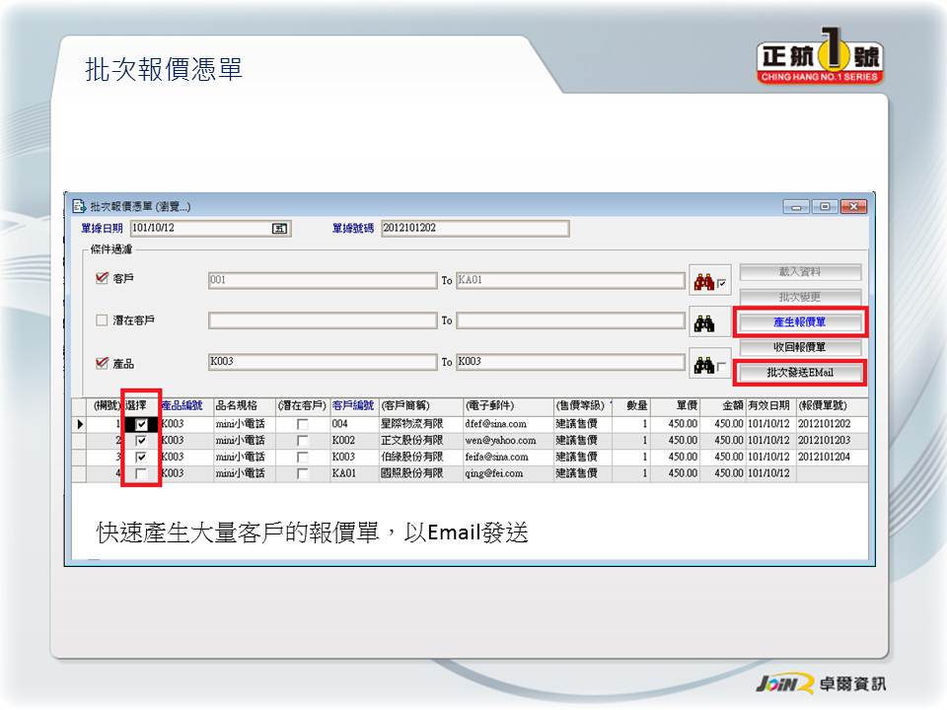The image size is (947, 710).
Task: Click the window icon in the title bar
Action: pyautogui.click(x=79, y=206)
